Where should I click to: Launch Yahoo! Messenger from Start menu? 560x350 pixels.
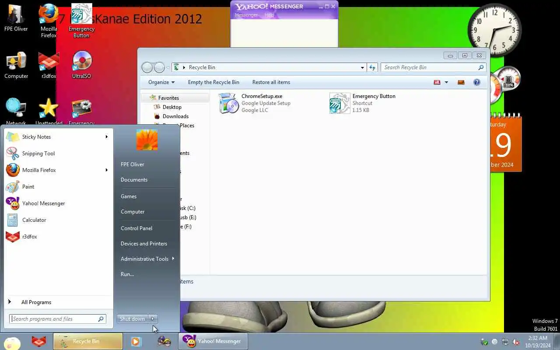(x=59, y=203)
